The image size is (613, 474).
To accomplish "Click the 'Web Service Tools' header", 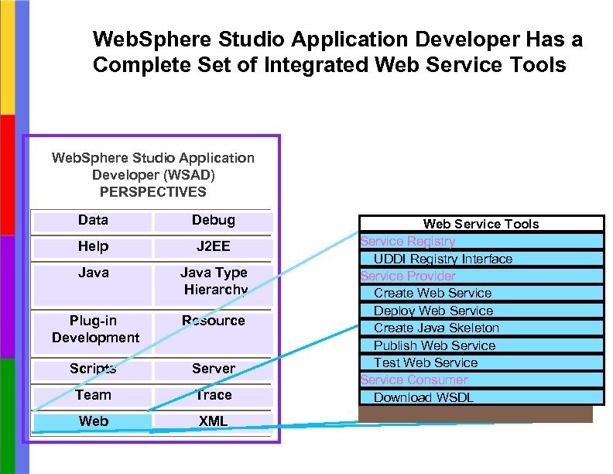I will coord(481,224).
